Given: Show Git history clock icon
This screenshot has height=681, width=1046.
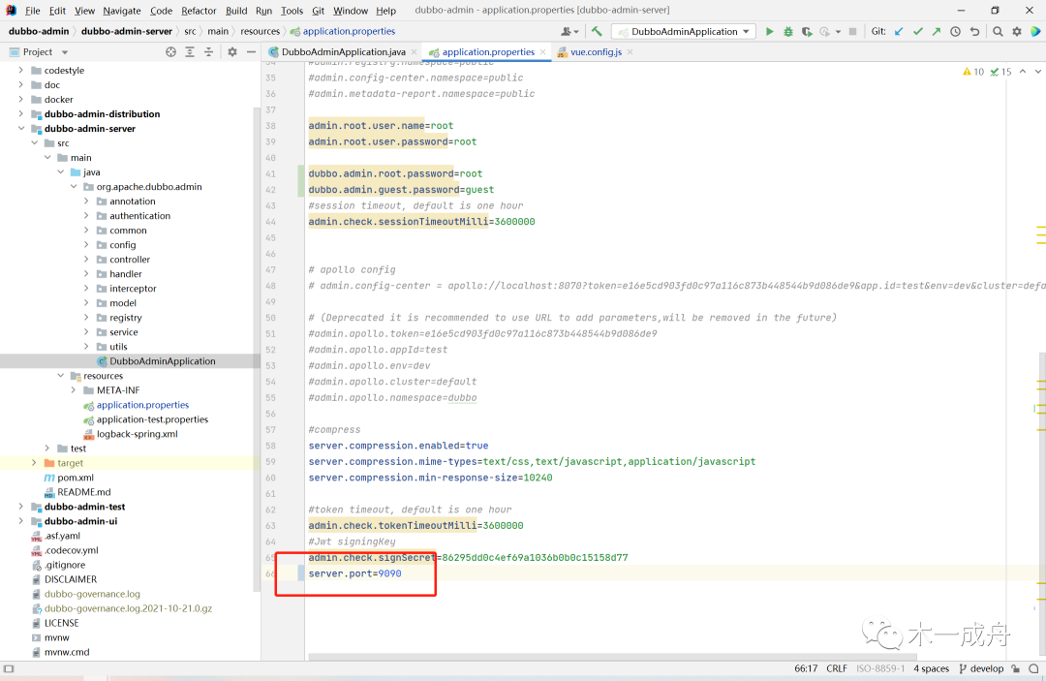Looking at the screenshot, I should [x=955, y=31].
